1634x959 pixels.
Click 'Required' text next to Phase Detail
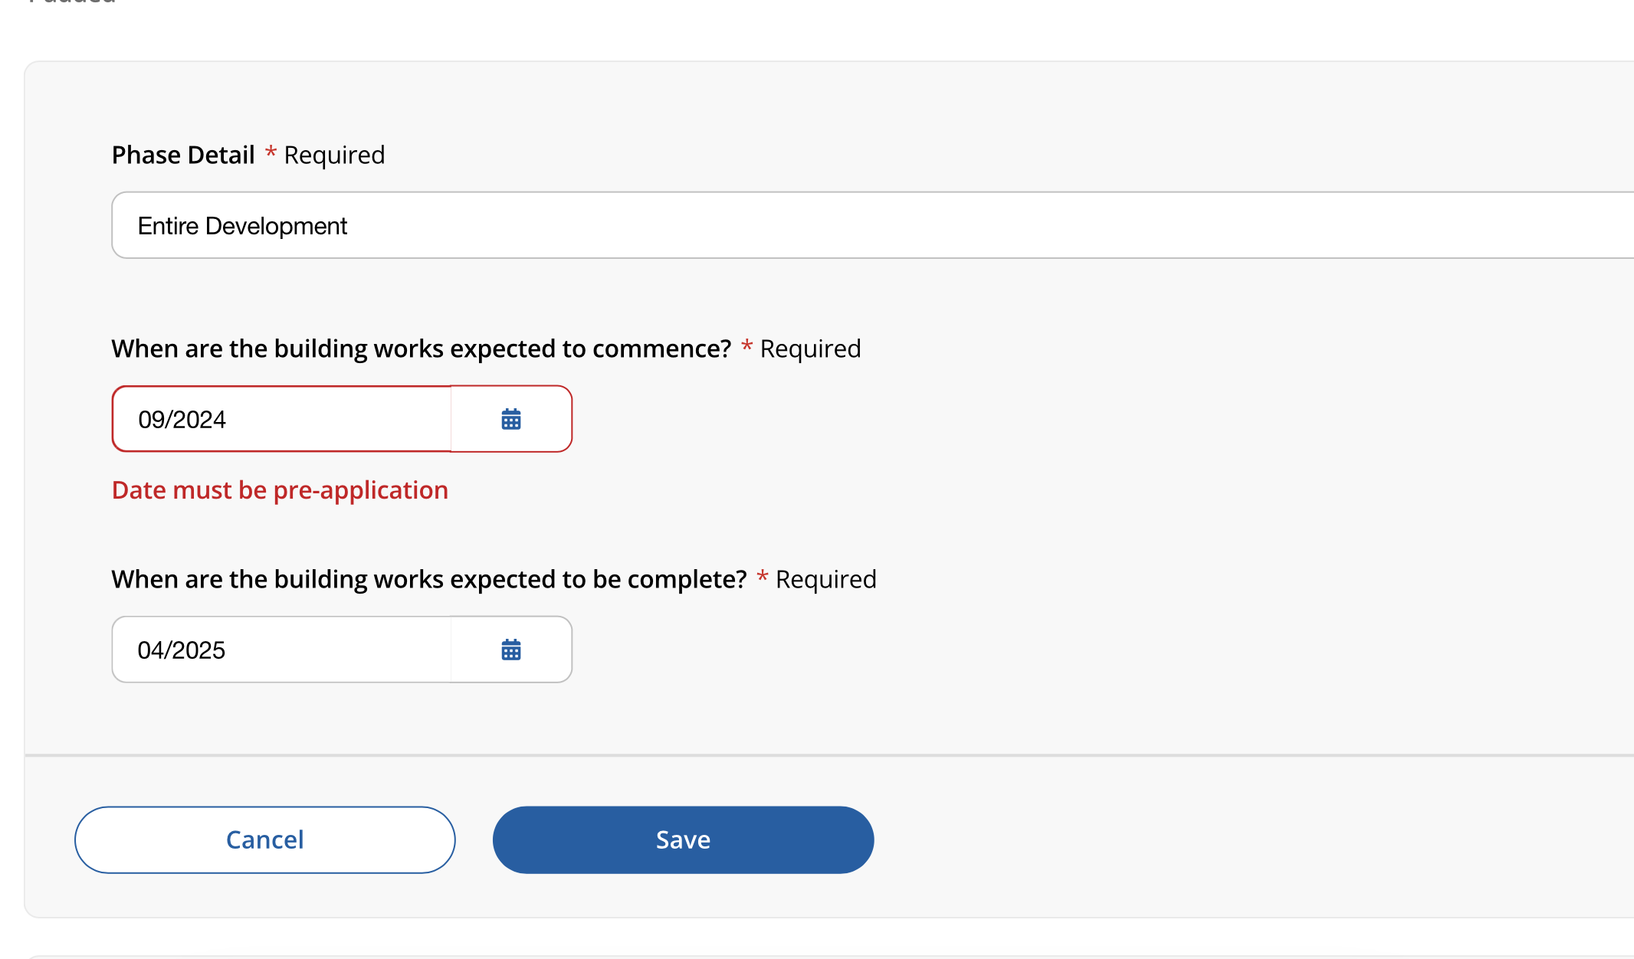pyautogui.click(x=334, y=155)
